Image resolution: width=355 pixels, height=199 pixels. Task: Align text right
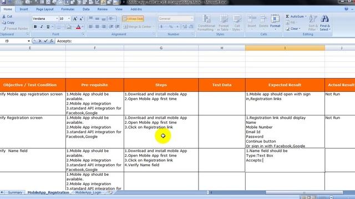(x=104, y=27)
